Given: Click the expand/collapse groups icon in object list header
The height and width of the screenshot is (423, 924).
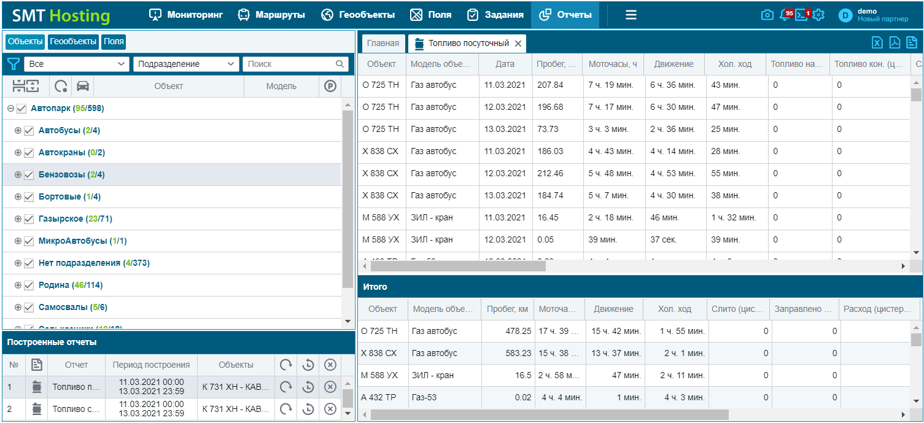Looking at the screenshot, I should coord(26,86).
